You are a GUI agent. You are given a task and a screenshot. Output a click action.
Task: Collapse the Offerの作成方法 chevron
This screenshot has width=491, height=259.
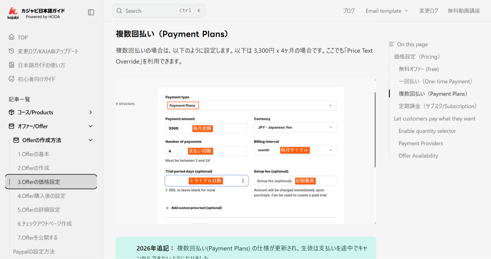[x=91, y=140]
